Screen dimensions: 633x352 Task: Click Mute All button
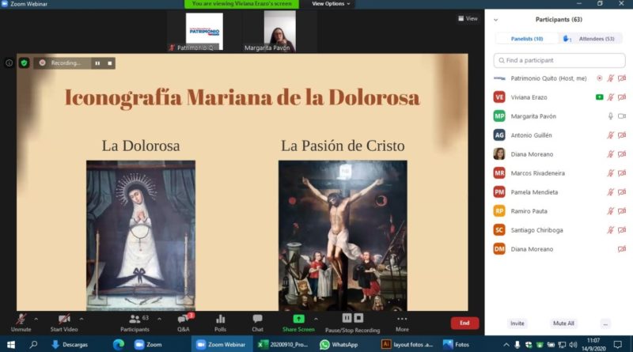click(563, 324)
